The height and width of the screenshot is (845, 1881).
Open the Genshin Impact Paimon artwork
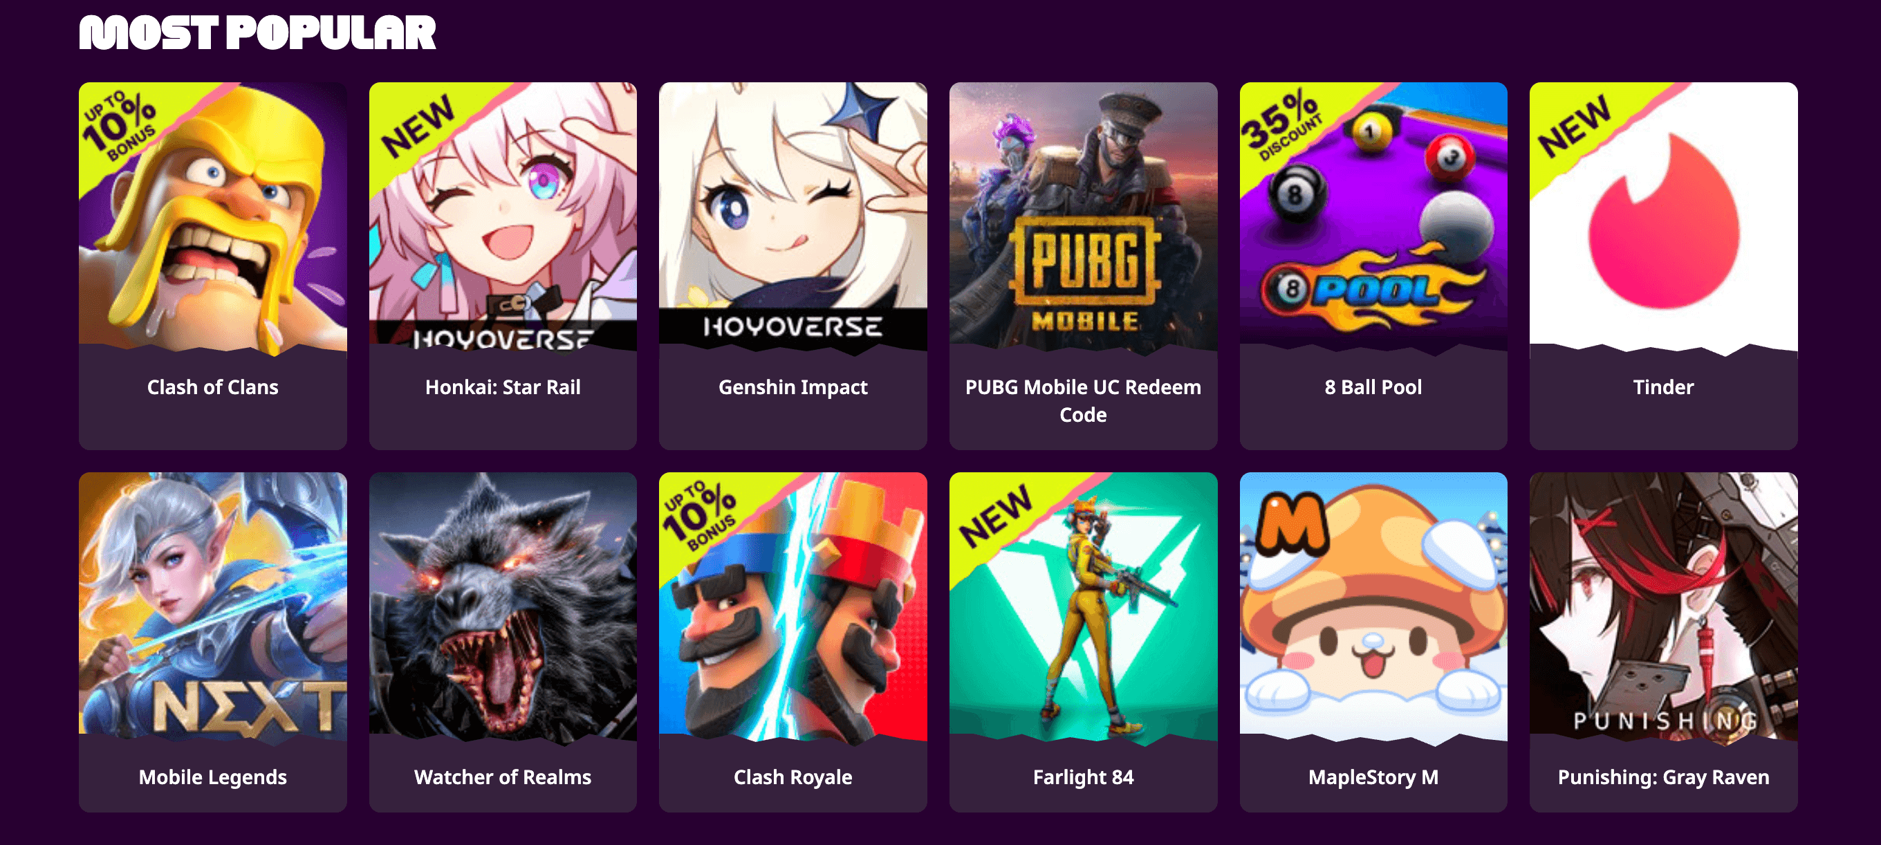(793, 219)
